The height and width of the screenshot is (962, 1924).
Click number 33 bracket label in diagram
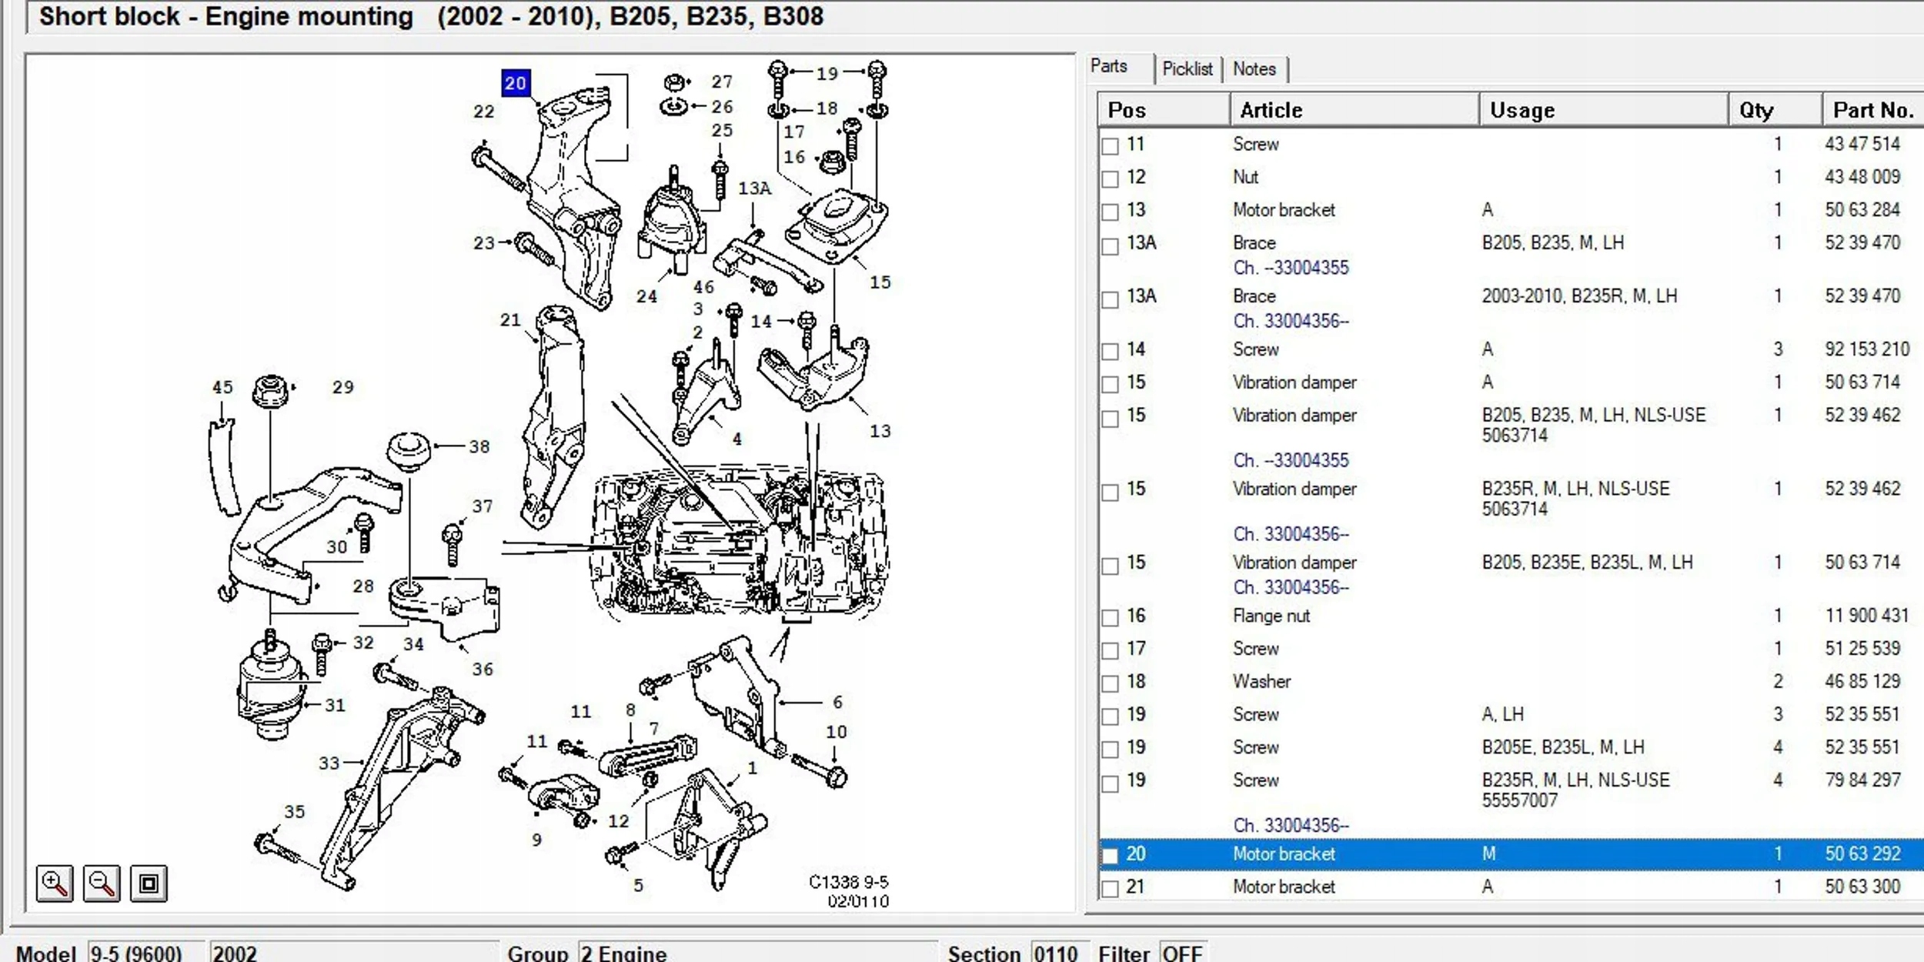click(329, 763)
